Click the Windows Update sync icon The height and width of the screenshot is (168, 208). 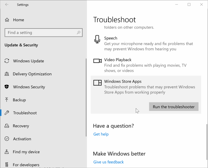7,61
